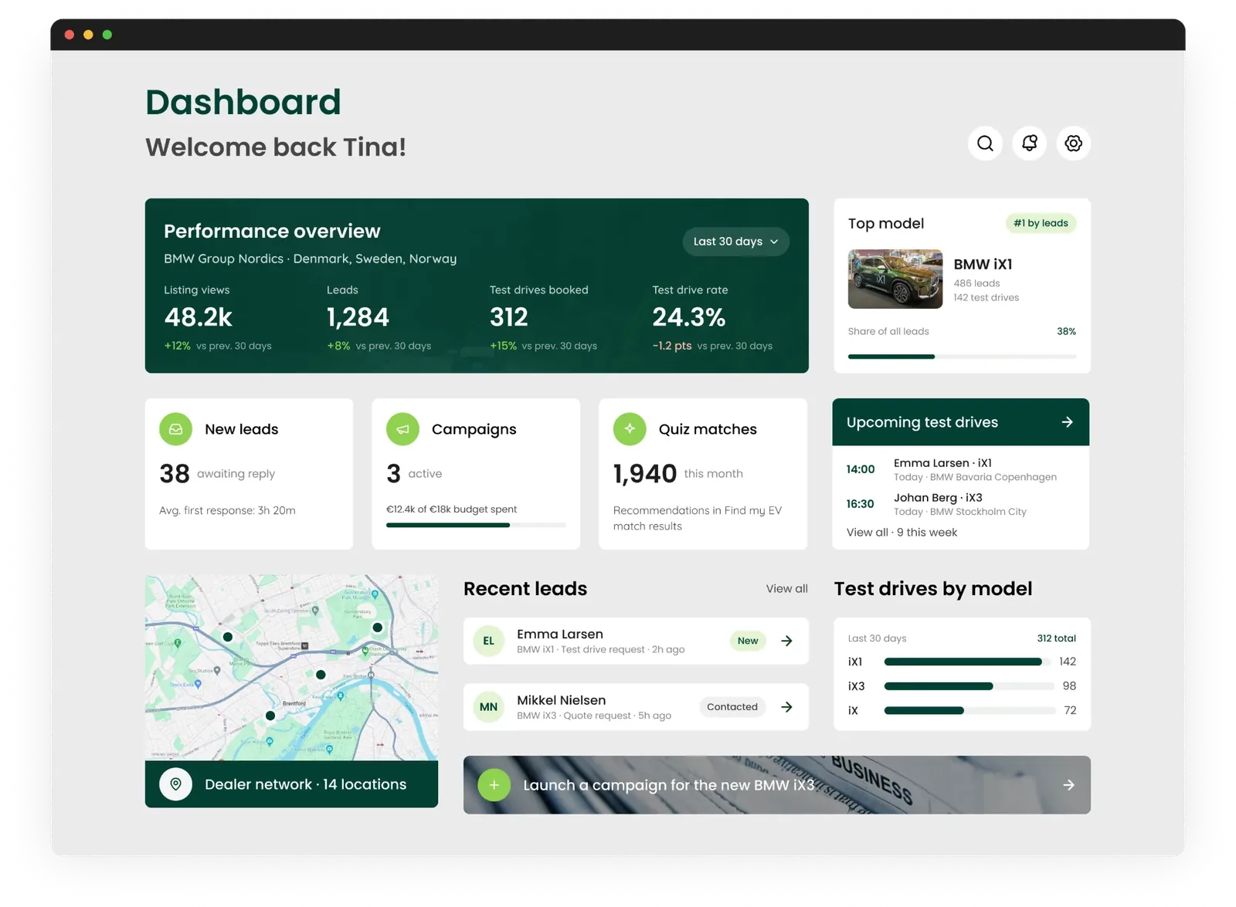The image size is (1236, 907).
Task: Click the Upcoming test drives heading
Action: pos(922,422)
